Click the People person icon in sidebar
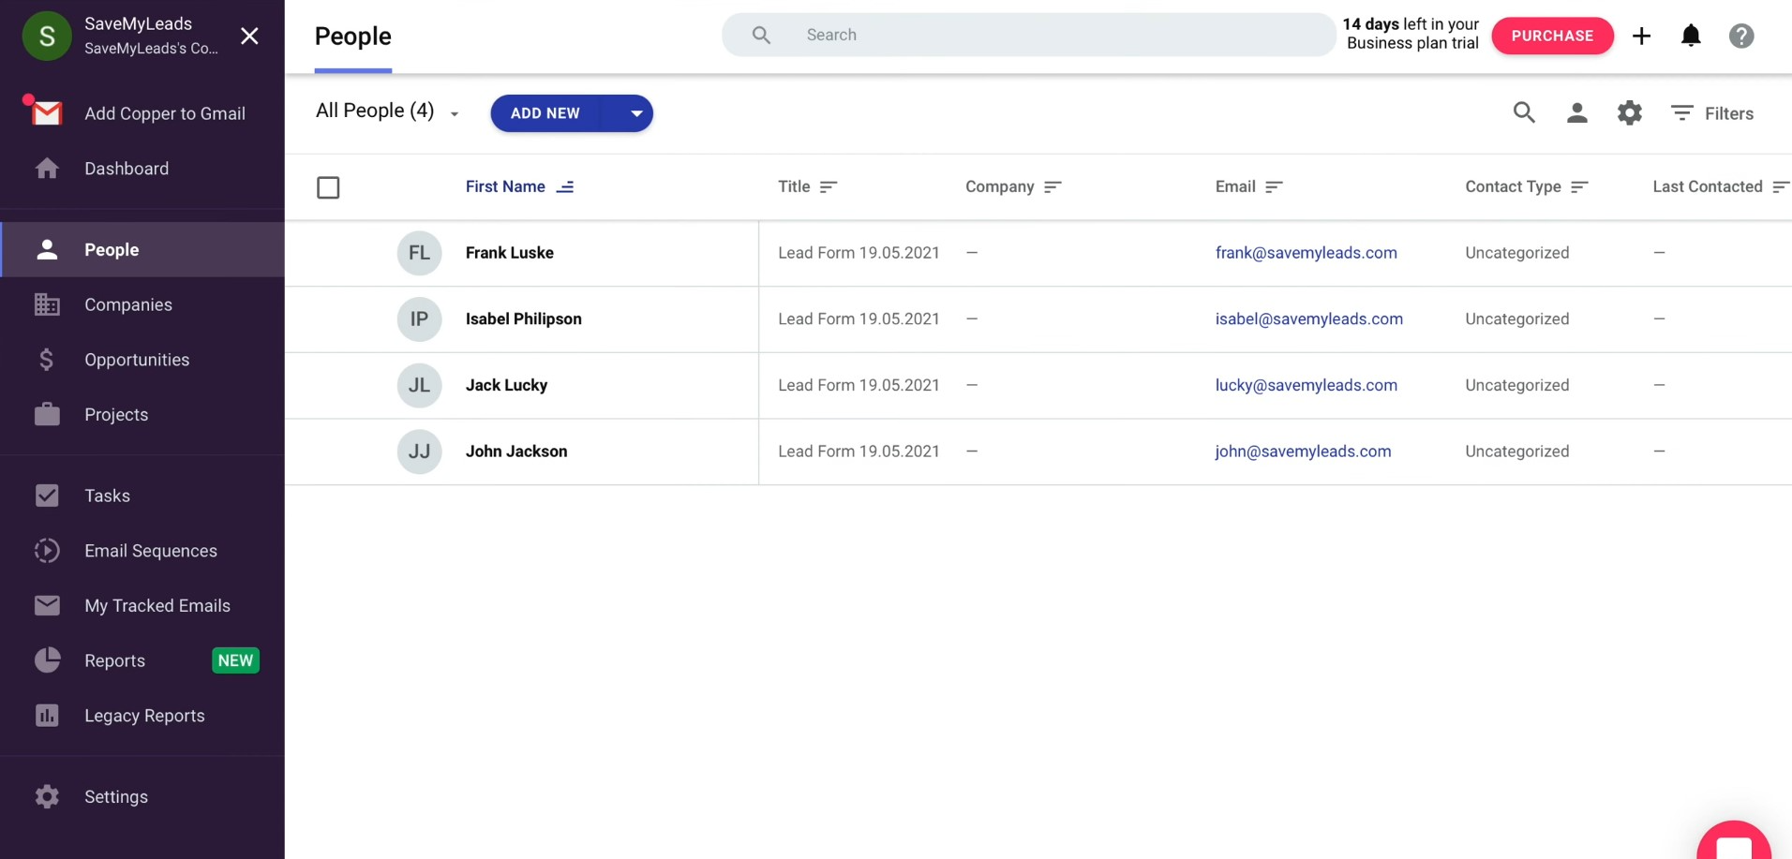Image resolution: width=1792 pixels, height=859 pixels. point(47,249)
